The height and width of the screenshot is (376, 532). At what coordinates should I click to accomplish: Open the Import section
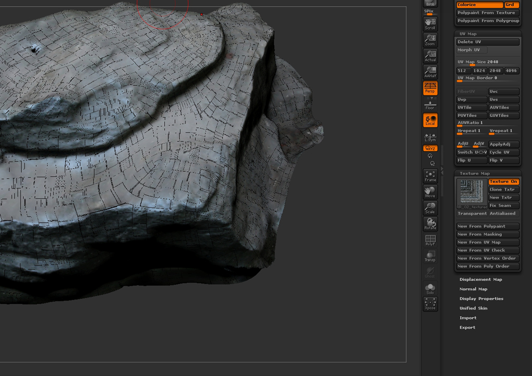[468, 318]
